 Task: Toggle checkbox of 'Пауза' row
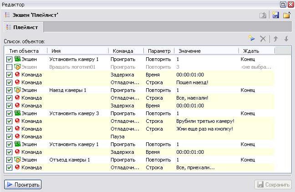[x=9, y=136]
